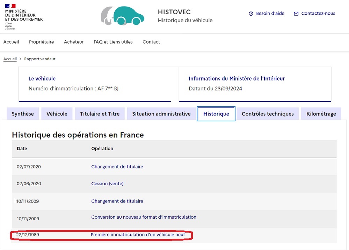Click the Opération column header
Viewport: 349px width, 250px height.
pos(102,149)
